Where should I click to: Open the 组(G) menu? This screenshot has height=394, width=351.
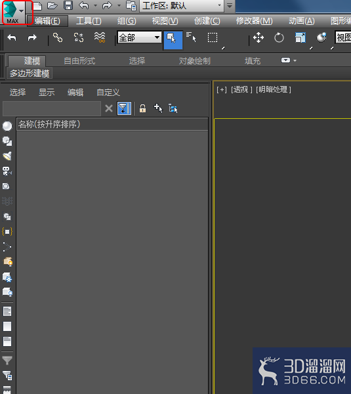127,21
